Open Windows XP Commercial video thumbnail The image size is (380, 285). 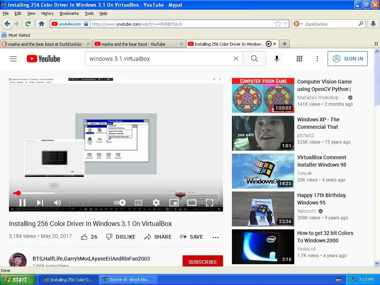coord(263,133)
